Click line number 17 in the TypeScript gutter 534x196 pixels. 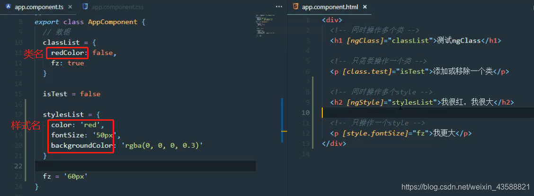click(19, 115)
